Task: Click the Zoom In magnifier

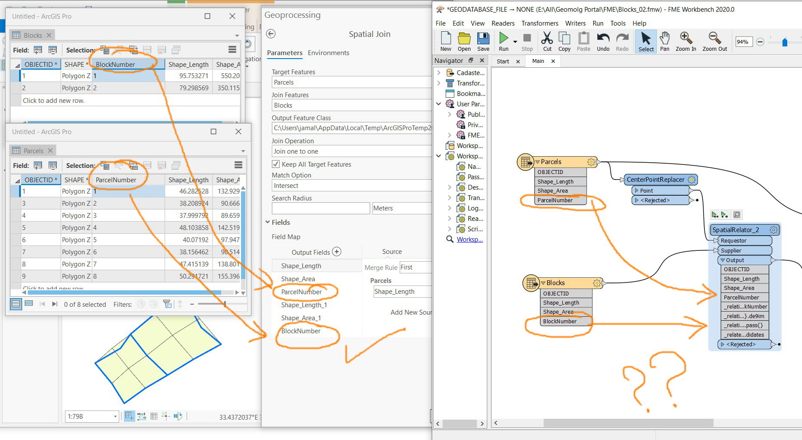Action: pyautogui.click(x=686, y=42)
